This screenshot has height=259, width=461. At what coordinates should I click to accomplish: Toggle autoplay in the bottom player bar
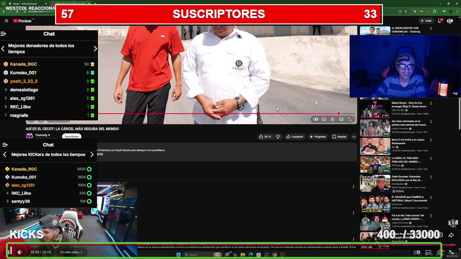(417, 253)
